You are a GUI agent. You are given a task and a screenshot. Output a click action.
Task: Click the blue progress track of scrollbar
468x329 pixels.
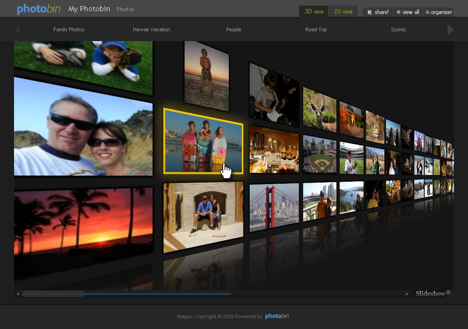(158, 294)
